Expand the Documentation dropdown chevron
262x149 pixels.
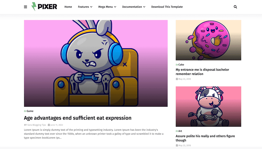coord(144,7)
